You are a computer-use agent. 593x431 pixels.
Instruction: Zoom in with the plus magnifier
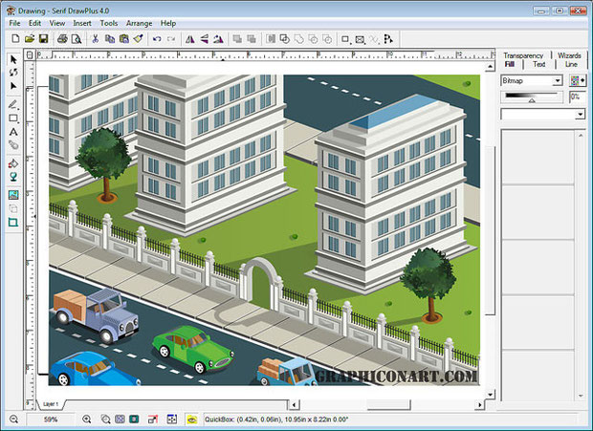click(x=87, y=419)
